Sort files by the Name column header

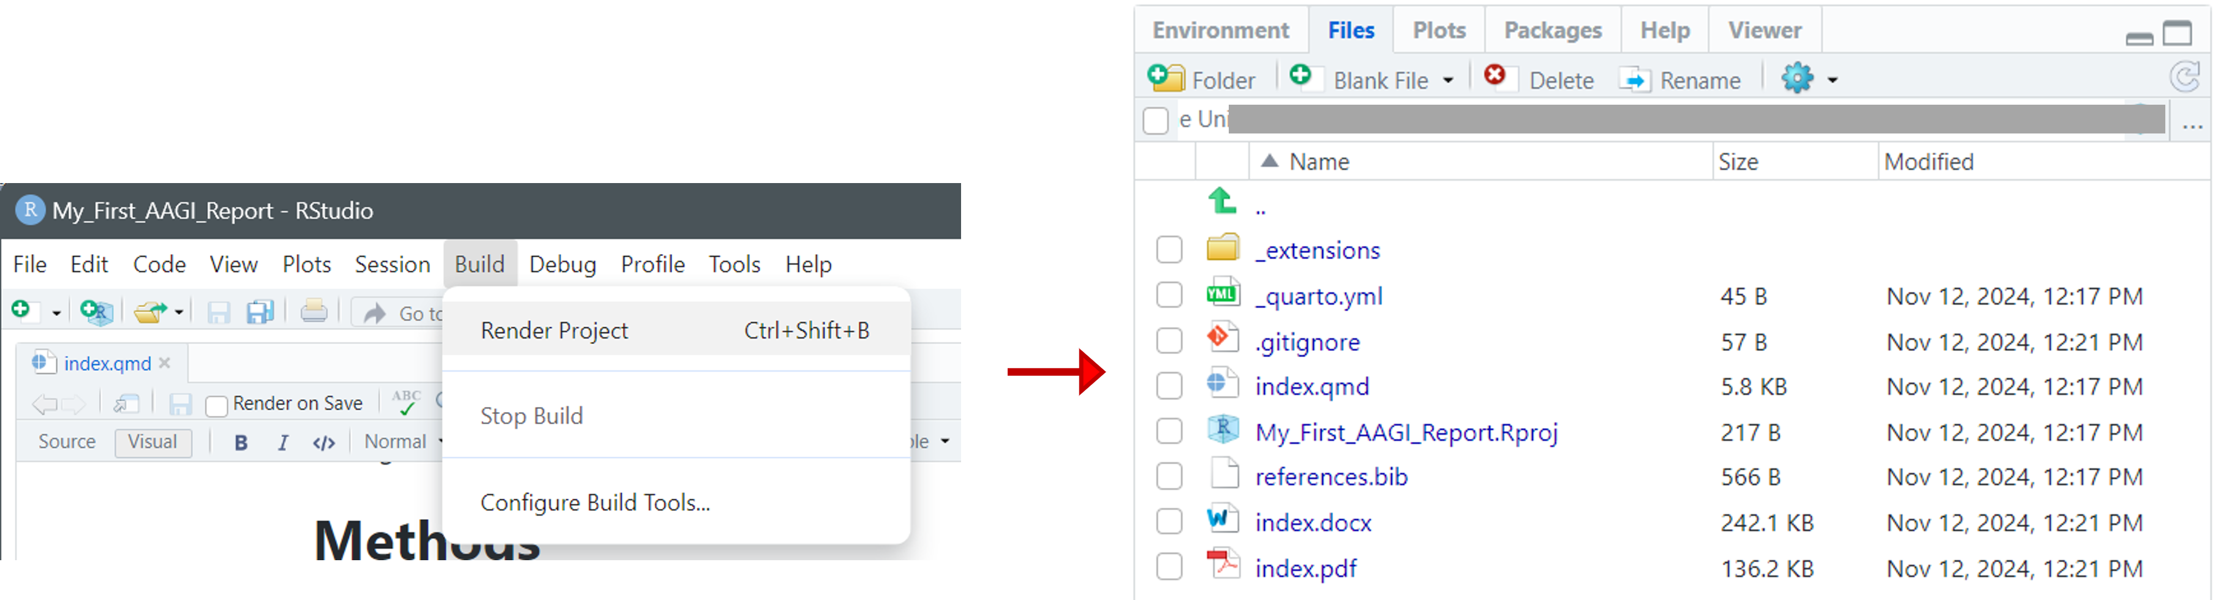[x=1318, y=162]
